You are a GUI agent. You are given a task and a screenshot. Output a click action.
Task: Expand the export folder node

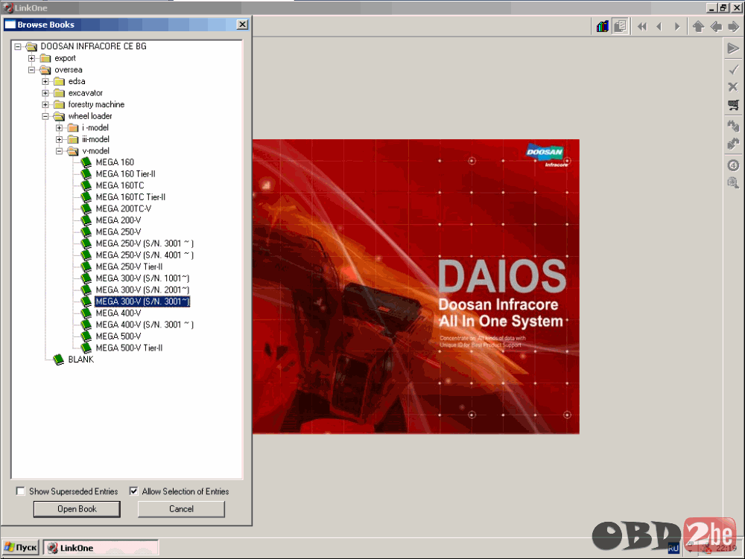[31, 58]
